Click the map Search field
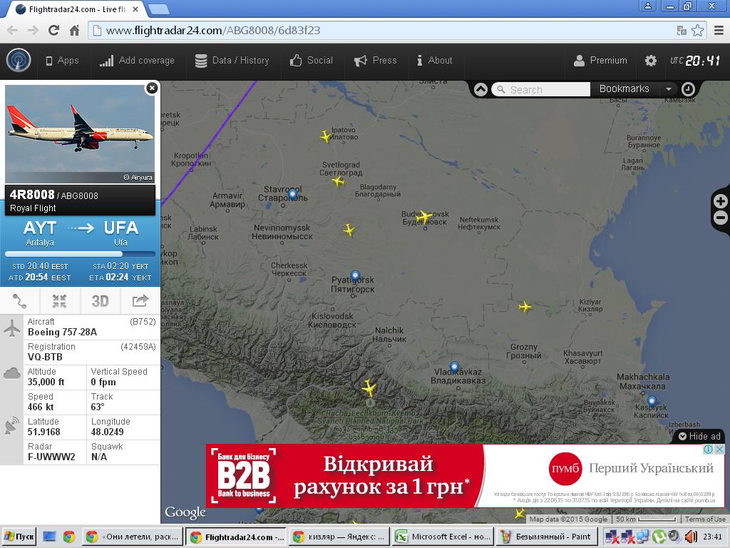Viewport: 730px width, 548px height. tap(542, 89)
